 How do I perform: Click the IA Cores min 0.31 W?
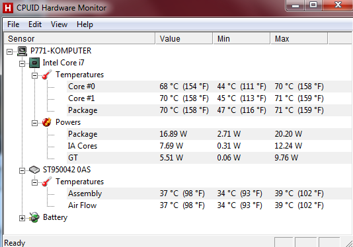pos(229,146)
